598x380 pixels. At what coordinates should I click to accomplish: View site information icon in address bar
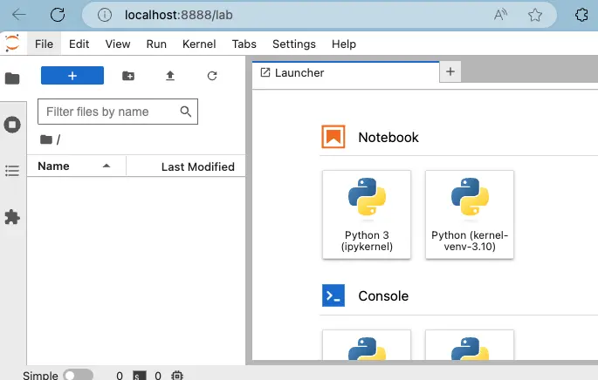tap(105, 15)
